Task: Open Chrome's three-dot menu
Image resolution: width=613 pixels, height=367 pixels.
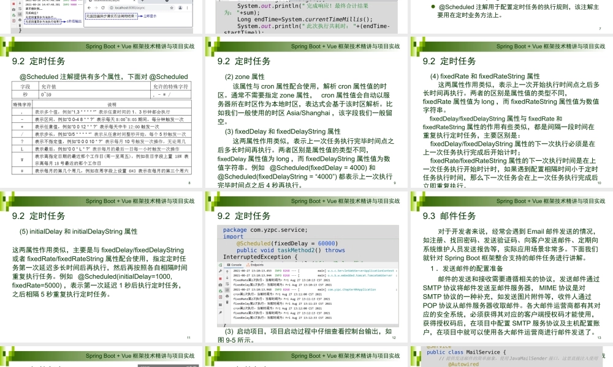Action: [x=187, y=8]
